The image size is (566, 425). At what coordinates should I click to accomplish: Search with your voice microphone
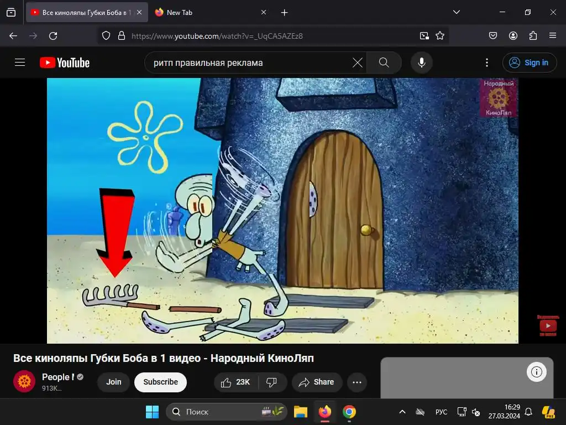[x=421, y=63]
